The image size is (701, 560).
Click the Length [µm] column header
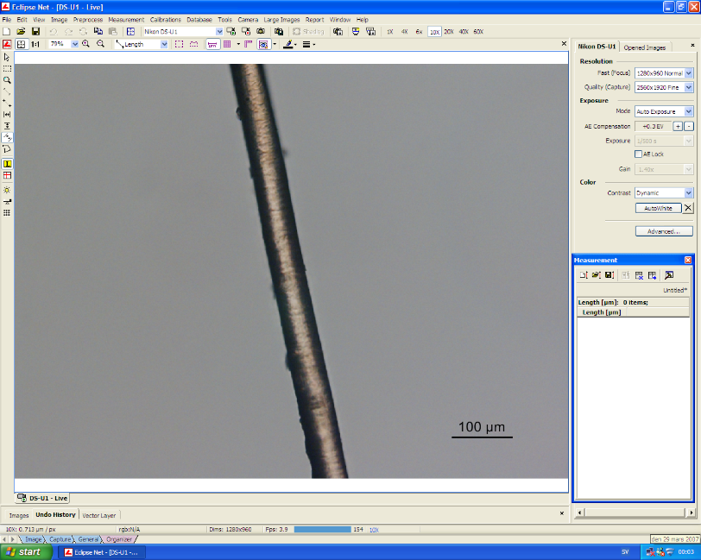(x=602, y=312)
